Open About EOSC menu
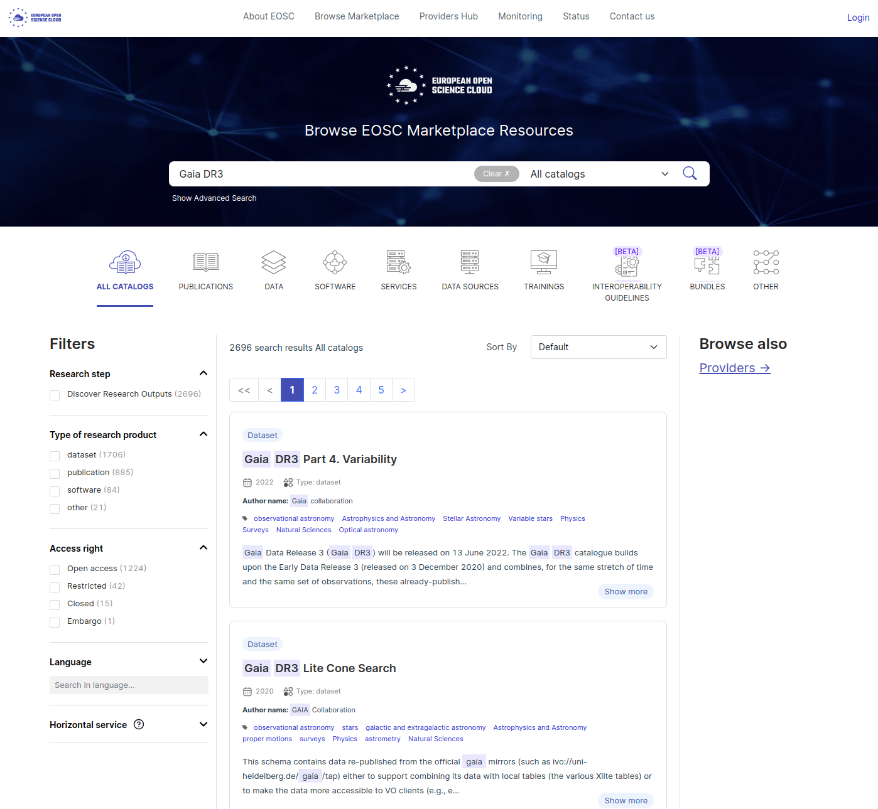878x809 pixels. click(x=269, y=16)
